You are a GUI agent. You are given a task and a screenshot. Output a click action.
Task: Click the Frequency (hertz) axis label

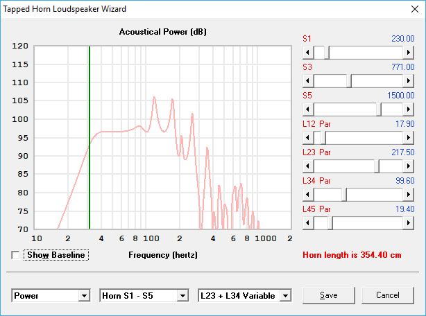click(163, 255)
